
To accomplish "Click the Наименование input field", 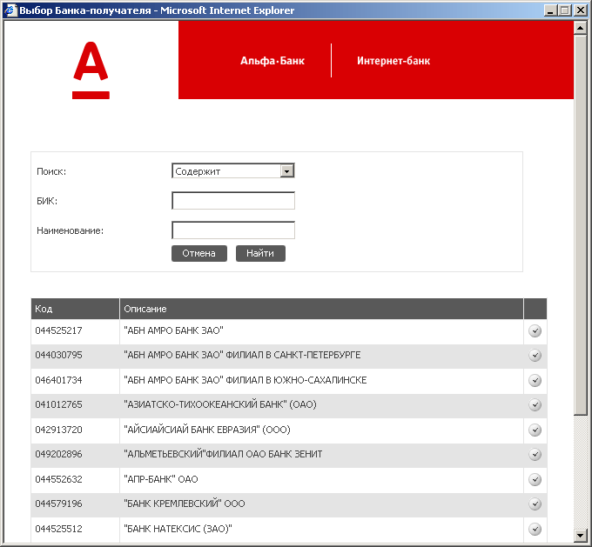I will pos(233,230).
